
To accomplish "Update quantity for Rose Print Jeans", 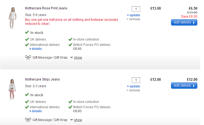I will 133,15.
